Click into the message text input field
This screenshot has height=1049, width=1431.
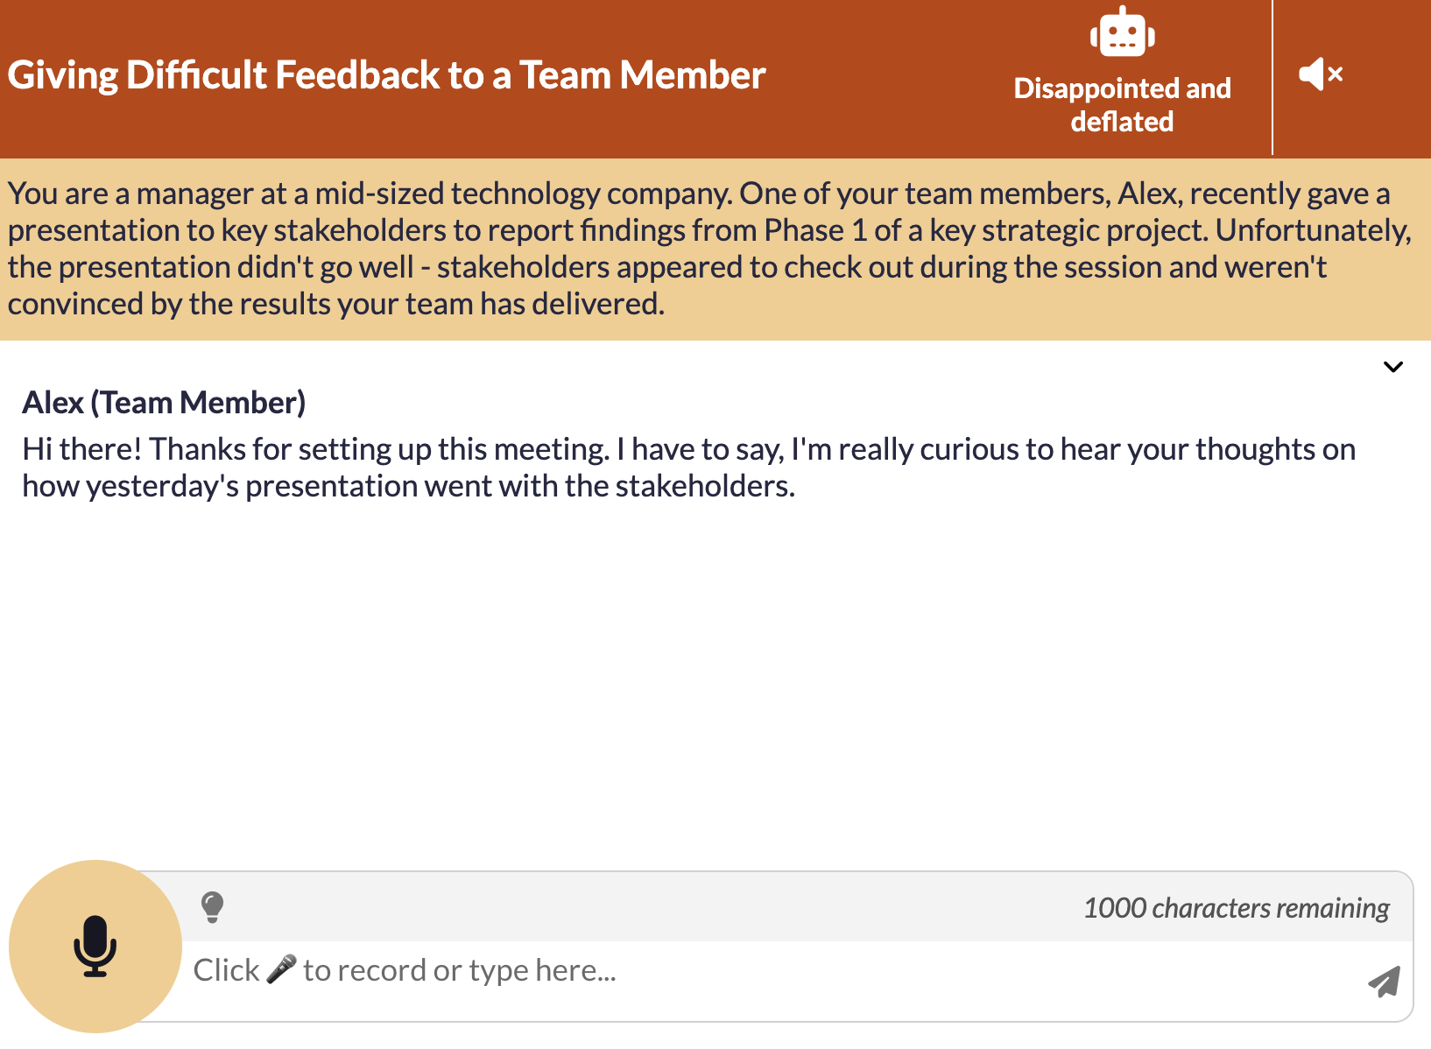[771, 971]
